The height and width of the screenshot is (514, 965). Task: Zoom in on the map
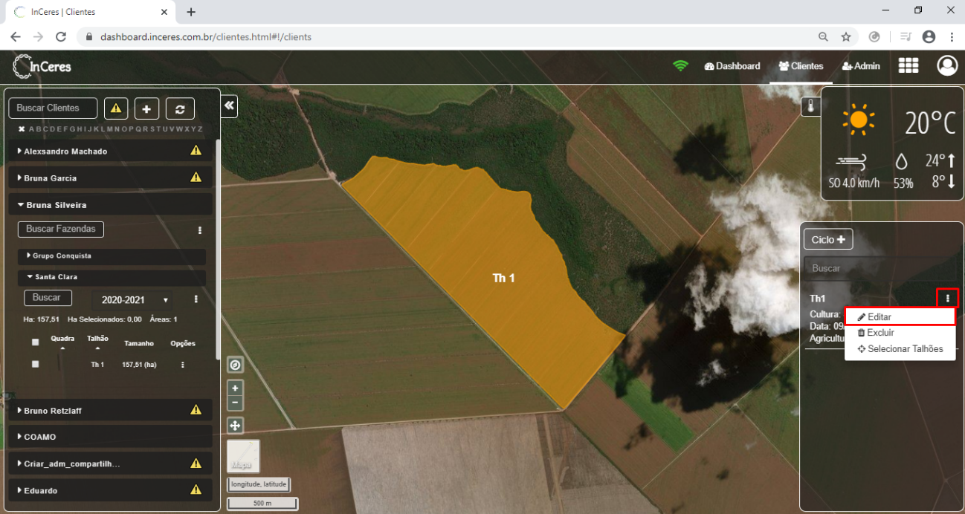click(x=235, y=388)
